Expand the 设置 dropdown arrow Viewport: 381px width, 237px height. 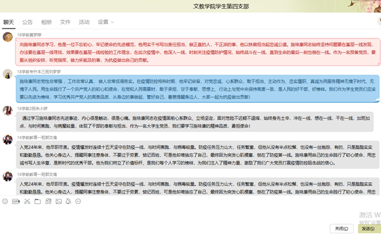[x=112, y=22]
